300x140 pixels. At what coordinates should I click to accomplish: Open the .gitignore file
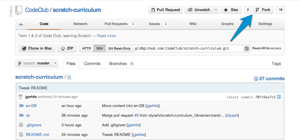click(x=34, y=125)
